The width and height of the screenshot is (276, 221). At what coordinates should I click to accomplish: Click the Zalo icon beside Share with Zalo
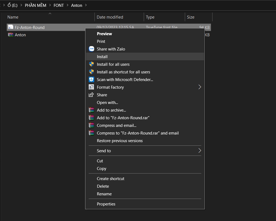91,49
